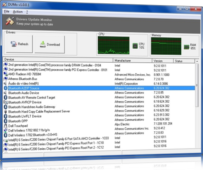
Task: Click Alps Electric manufacturer cell
Action: point(122,124)
